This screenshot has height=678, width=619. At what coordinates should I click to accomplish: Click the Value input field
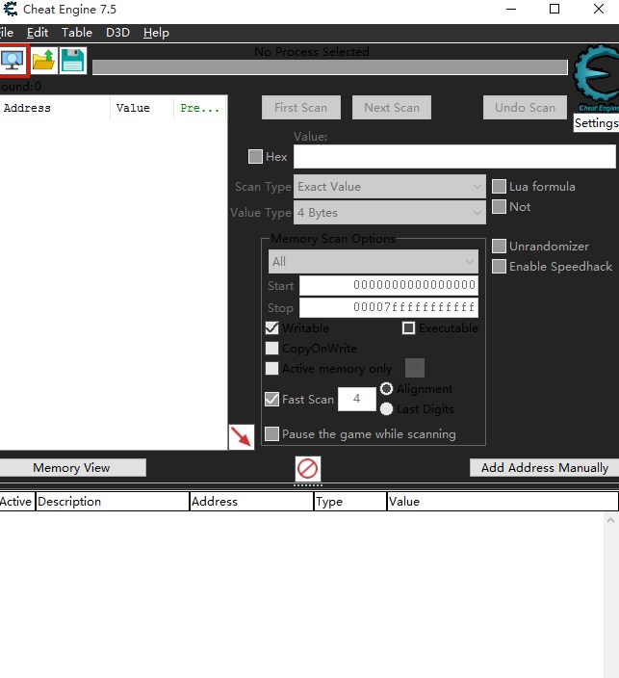(x=454, y=157)
